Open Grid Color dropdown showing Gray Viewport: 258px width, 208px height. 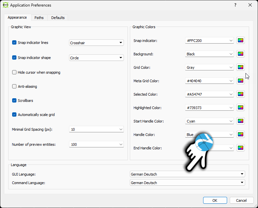click(209, 67)
